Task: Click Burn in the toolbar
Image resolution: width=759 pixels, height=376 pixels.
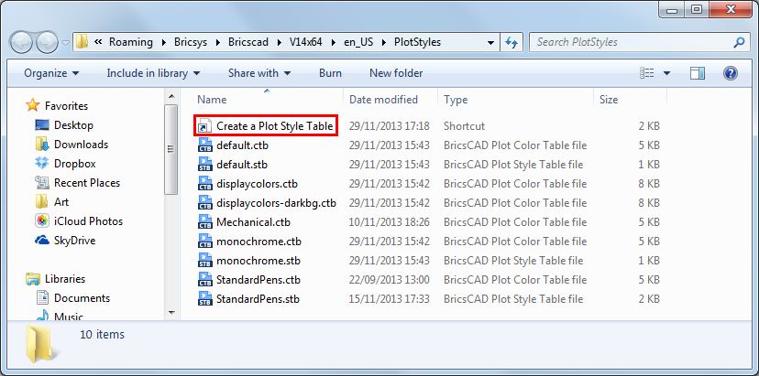Action: pyautogui.click(x=331, y=73)
